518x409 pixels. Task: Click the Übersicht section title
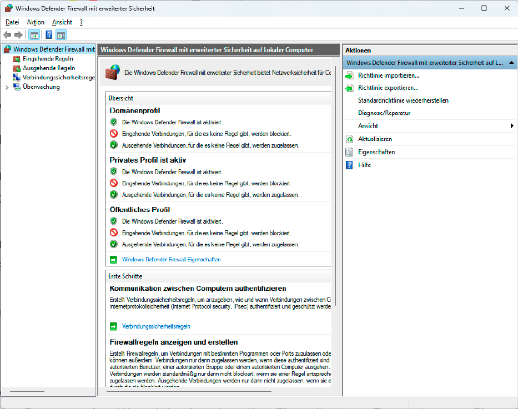pos(120,98)
